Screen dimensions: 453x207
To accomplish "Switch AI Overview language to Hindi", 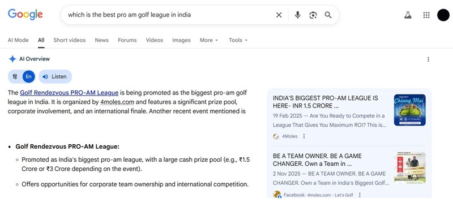I will point(15,76).
